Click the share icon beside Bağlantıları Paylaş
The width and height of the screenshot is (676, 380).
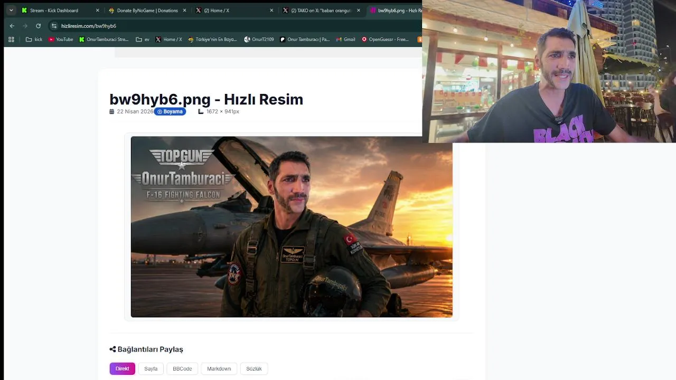click(x=112, y=349)
